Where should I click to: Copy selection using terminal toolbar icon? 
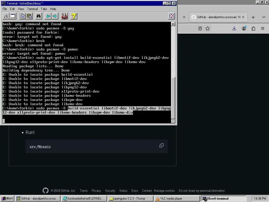point(22,16)
